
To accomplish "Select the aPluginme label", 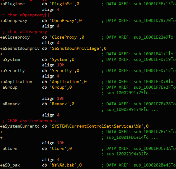I will coord(14,4).
